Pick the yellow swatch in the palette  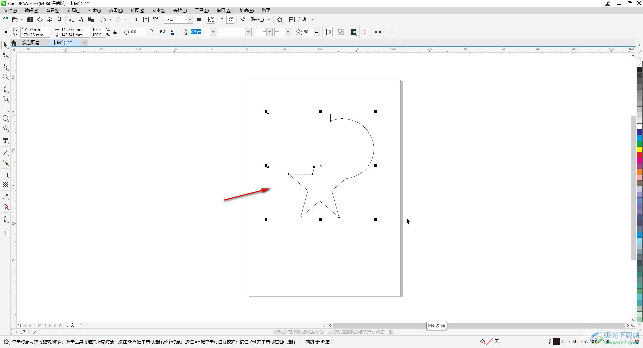[x=640, y=149]
